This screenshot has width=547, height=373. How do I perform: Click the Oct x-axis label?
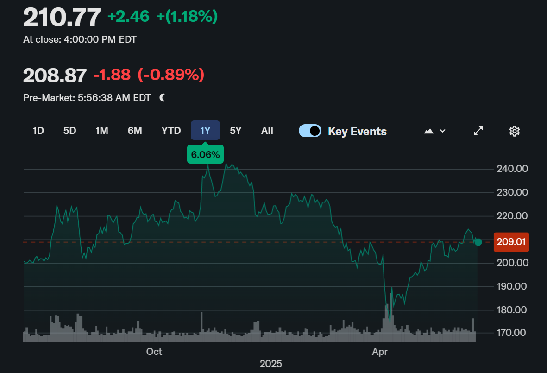pyautogui.click(x=154, y=352)
